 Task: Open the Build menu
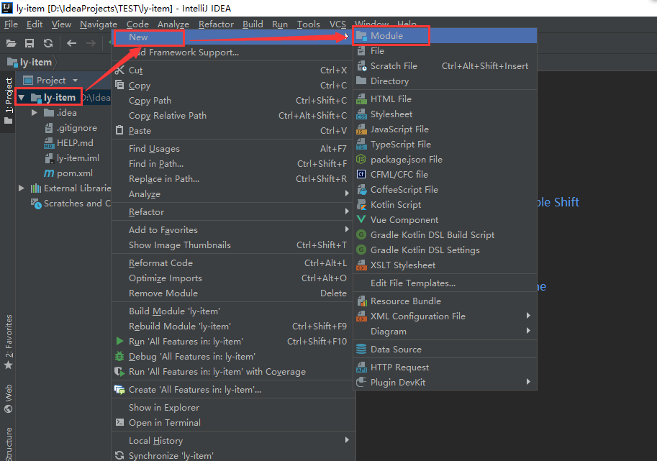[x=253, y=24]
